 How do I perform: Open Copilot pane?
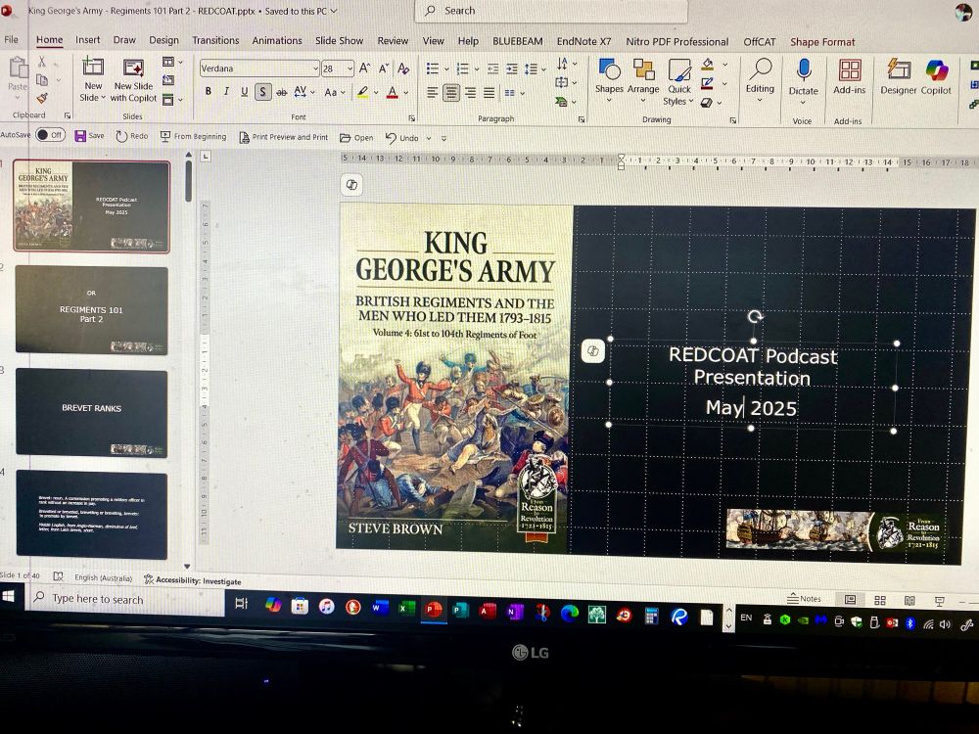click(x=936, y=76)
